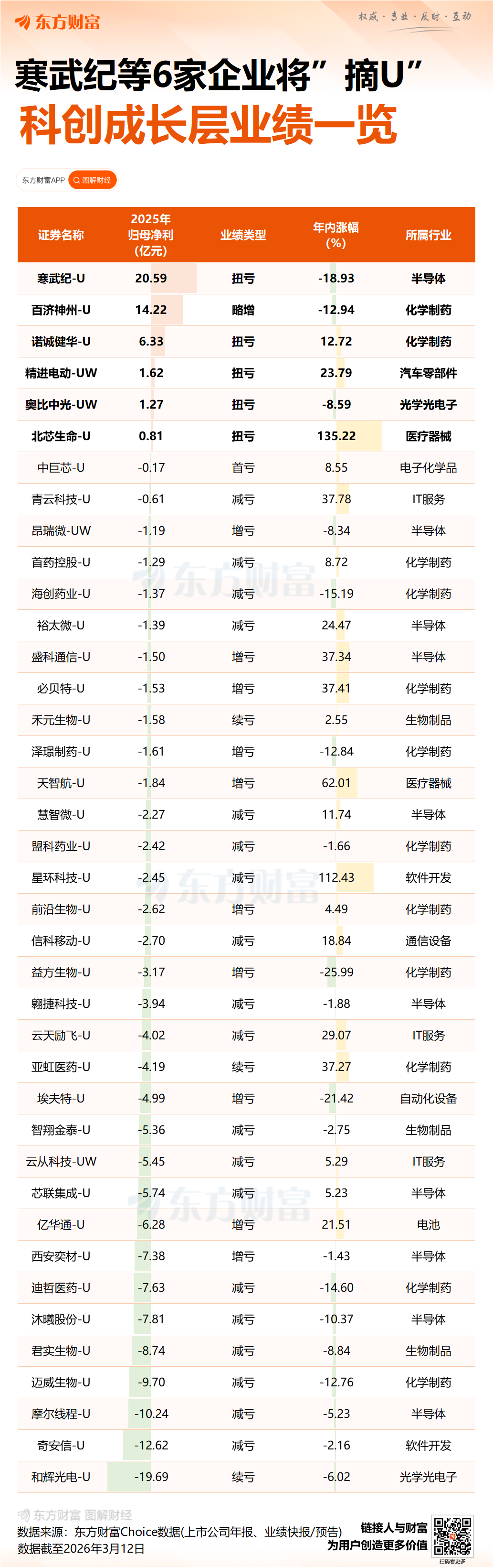Click the 所属行业 column header
Screen dimensions: 493x1567
pos(428,235)
